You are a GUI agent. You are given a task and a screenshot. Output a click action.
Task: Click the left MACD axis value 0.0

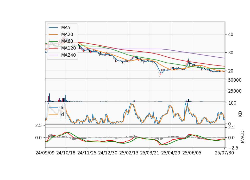[x=39, y=138]
